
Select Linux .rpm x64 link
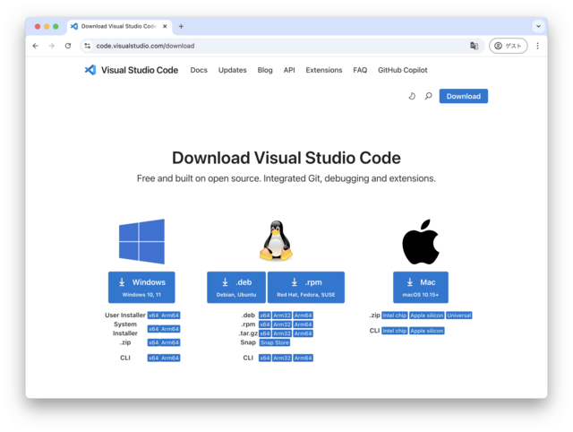click(x=265, y=324)
